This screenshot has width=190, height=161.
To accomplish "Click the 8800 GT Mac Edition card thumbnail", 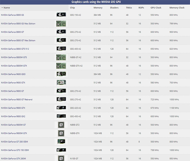I will point(61,40).
